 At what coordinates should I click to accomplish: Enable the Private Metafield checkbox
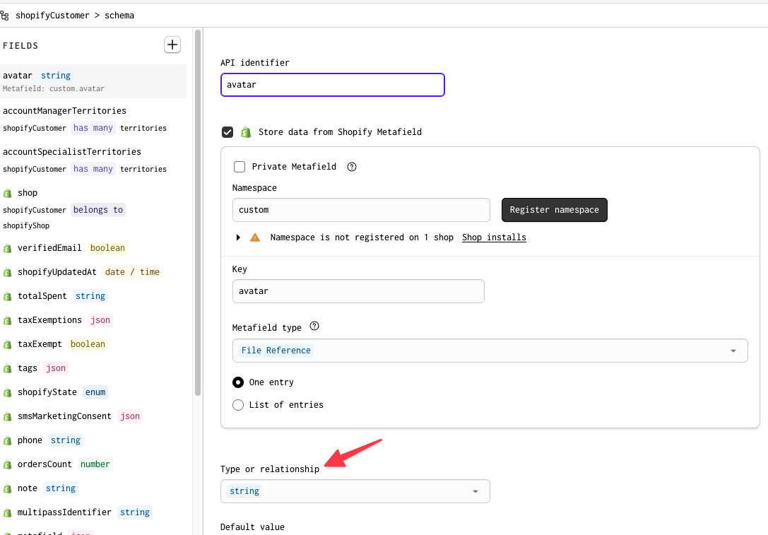(240, 167)
